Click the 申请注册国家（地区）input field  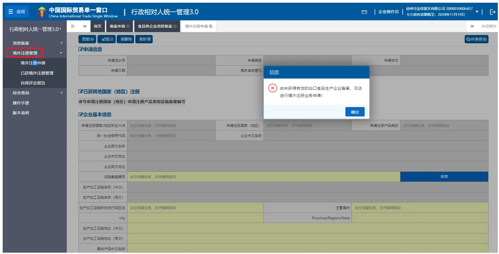pyautogui.click(x=308, y=126)
